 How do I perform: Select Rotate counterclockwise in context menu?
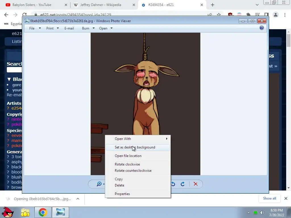(x=138, y=171)
